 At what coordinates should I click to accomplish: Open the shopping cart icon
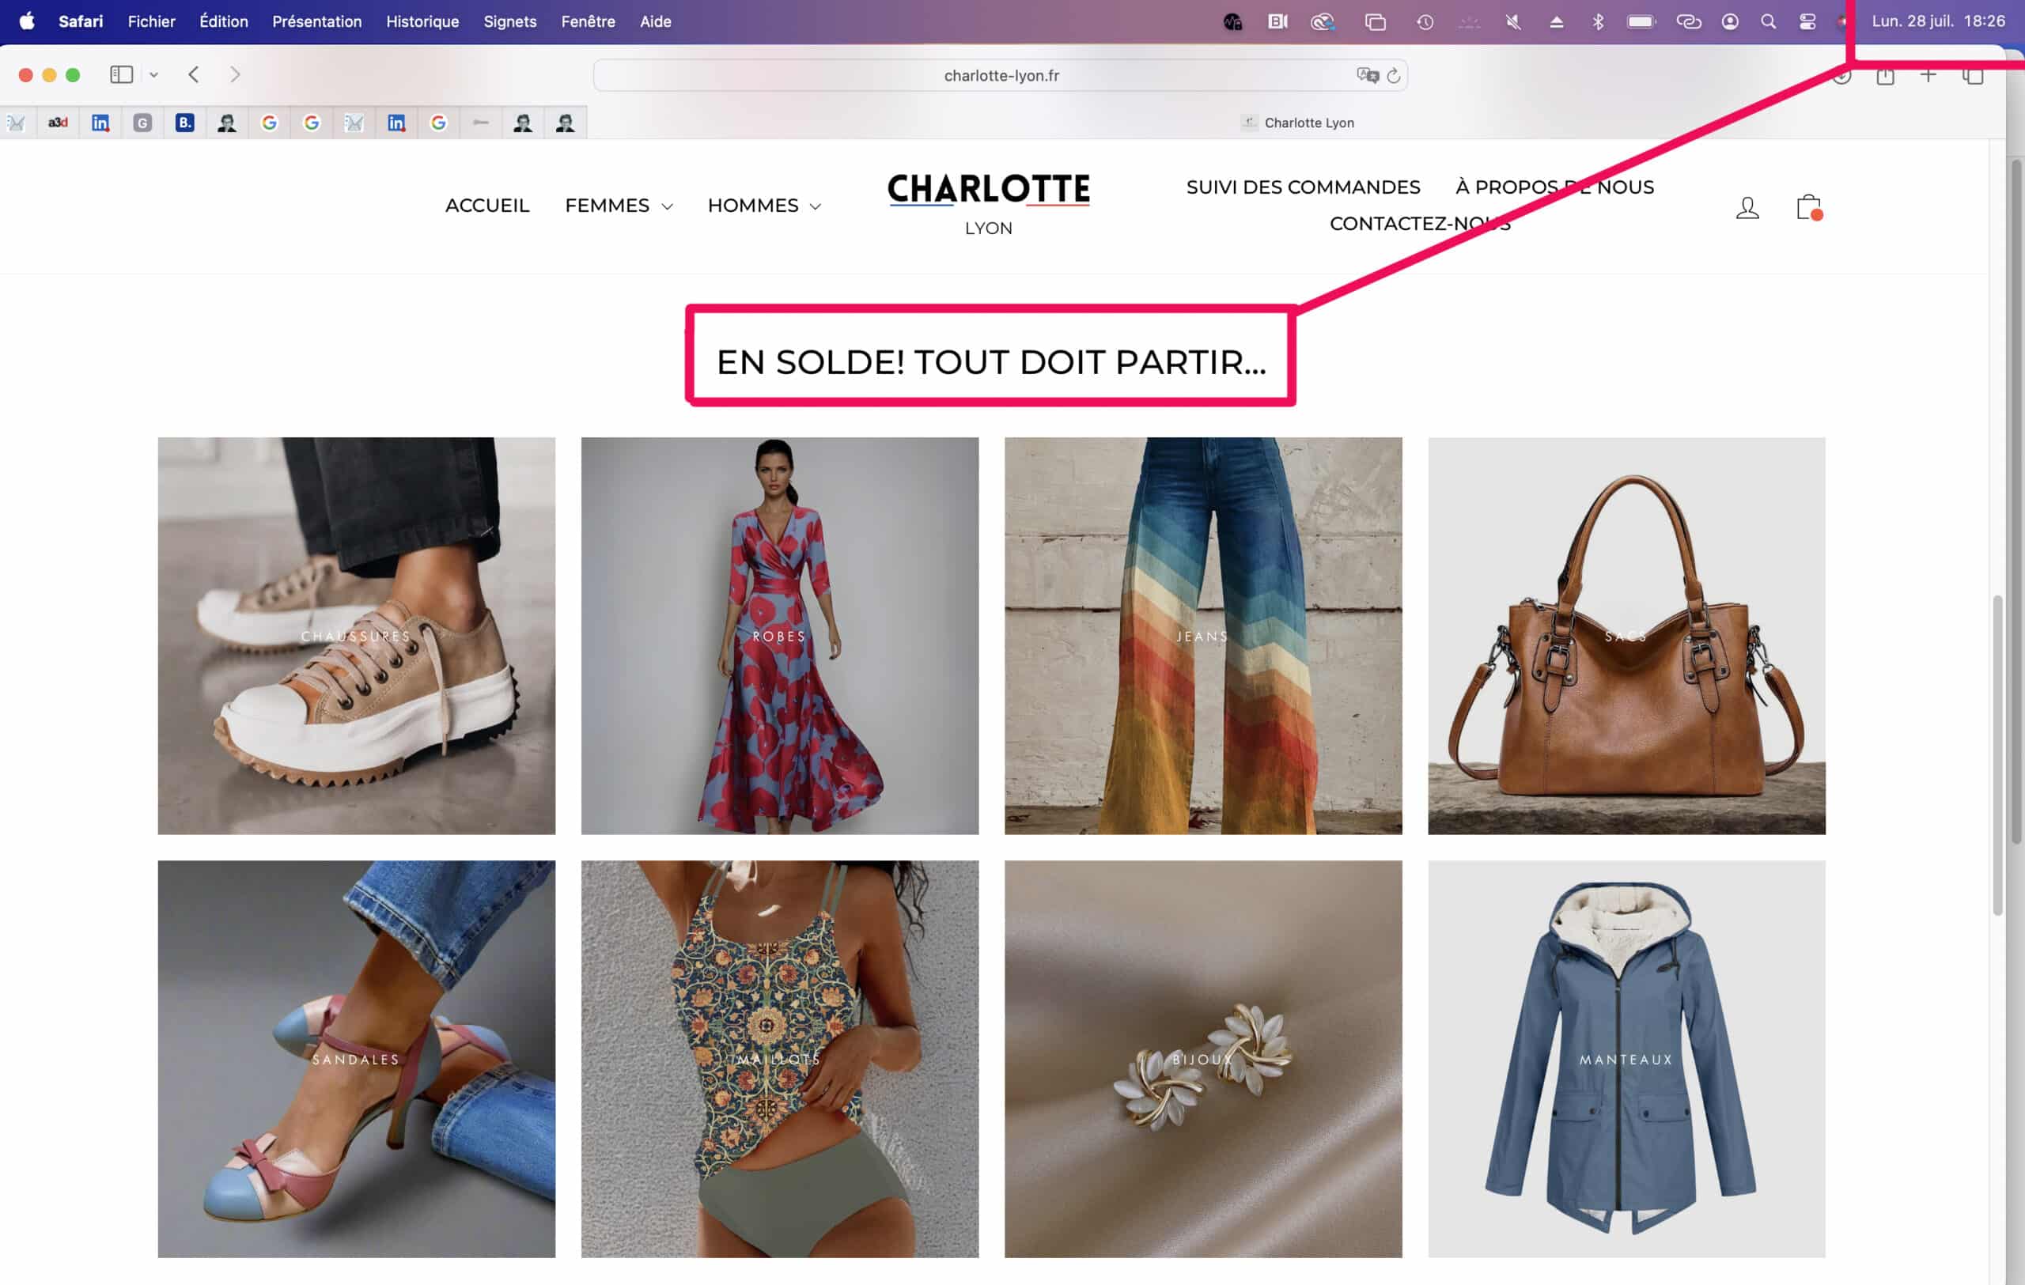1808,208
